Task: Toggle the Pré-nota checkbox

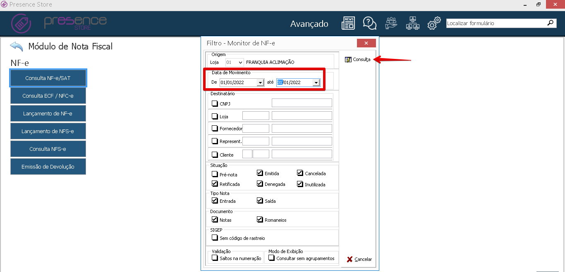Action: [215, 174]
